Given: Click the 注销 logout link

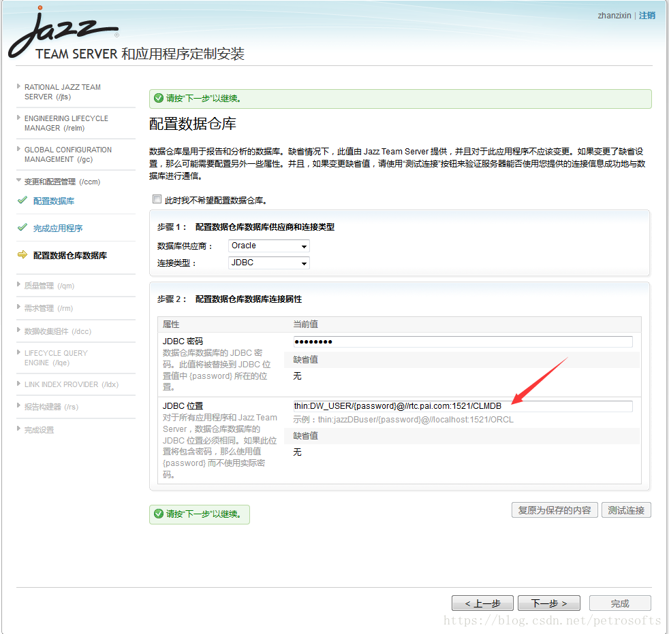Looking at the screenshot, I should (647, 16).
